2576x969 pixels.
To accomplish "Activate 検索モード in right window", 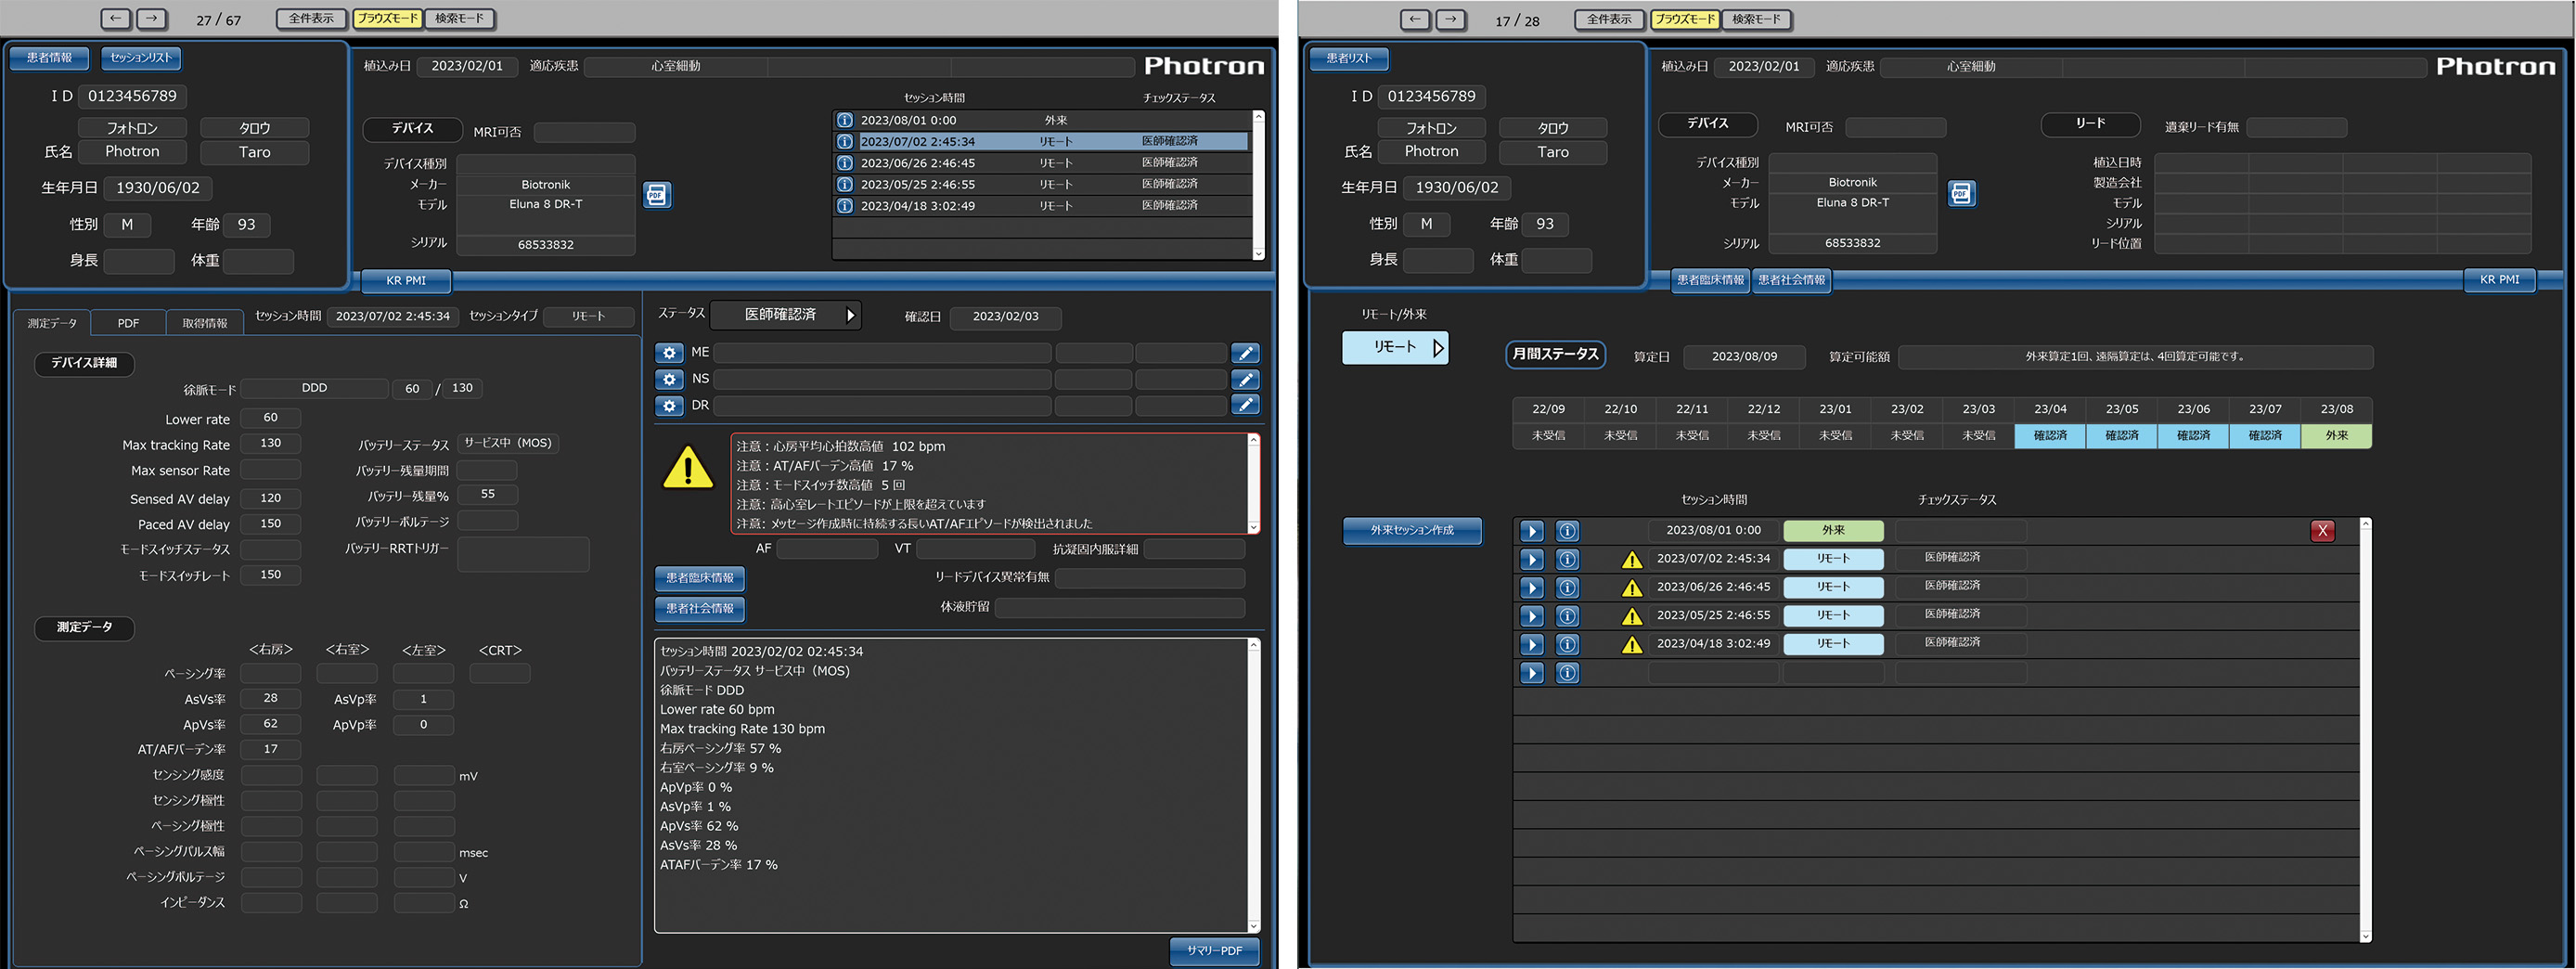I will 1757,19.
